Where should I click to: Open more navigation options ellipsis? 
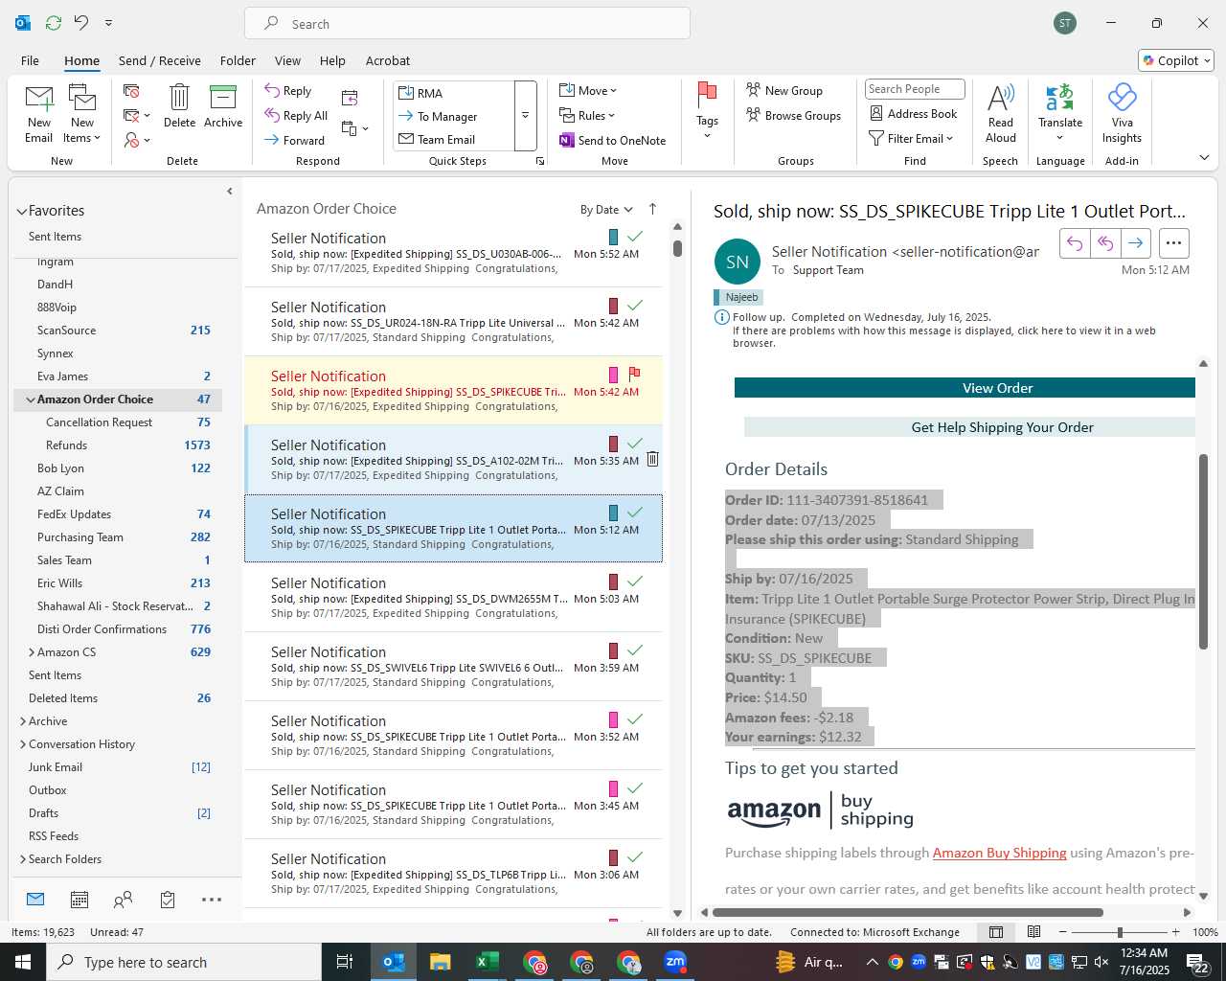(x=212, y=900)
